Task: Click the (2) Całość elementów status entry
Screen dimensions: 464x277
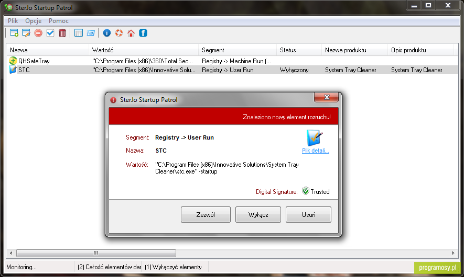Action: tap(109, 267)
